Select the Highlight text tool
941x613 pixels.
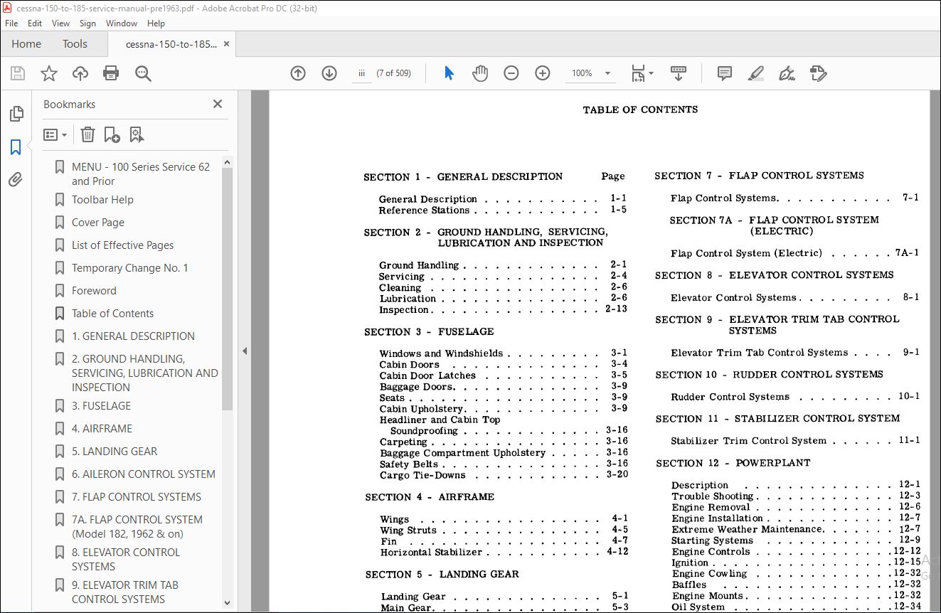point(756,73)
